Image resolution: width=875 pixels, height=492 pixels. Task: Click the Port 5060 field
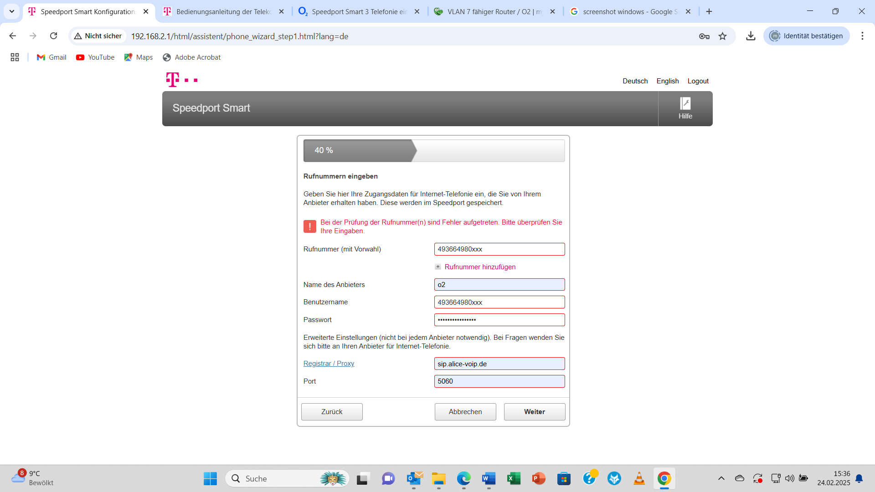tap(499, 381)
